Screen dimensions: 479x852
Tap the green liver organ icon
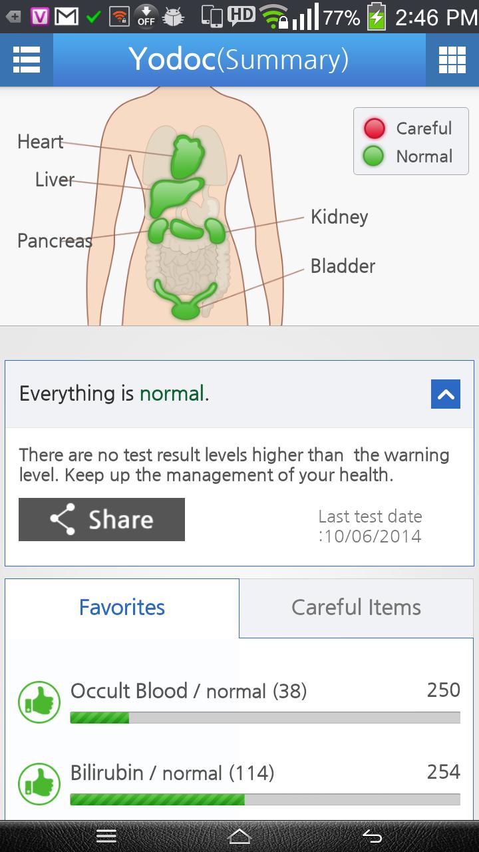[x=174, y=195]
